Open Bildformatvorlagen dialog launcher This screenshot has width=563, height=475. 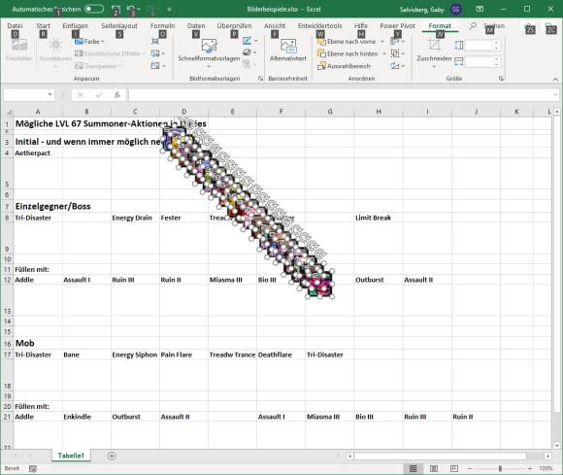coord(261,79)
